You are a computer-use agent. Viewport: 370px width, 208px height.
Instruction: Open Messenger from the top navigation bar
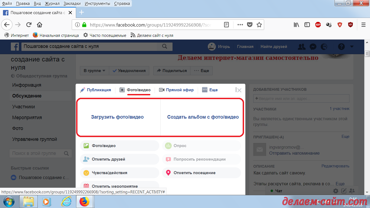click(313, 47)
